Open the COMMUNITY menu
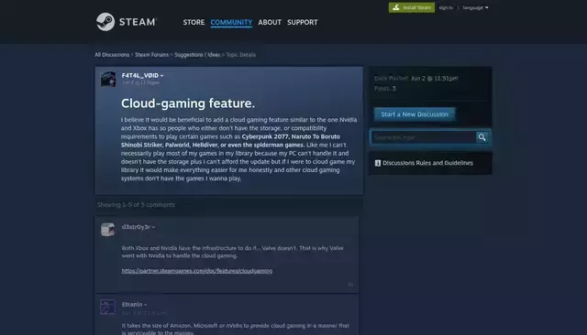The image size is (587, 335). pyautogui.click(x=231, y=22)
